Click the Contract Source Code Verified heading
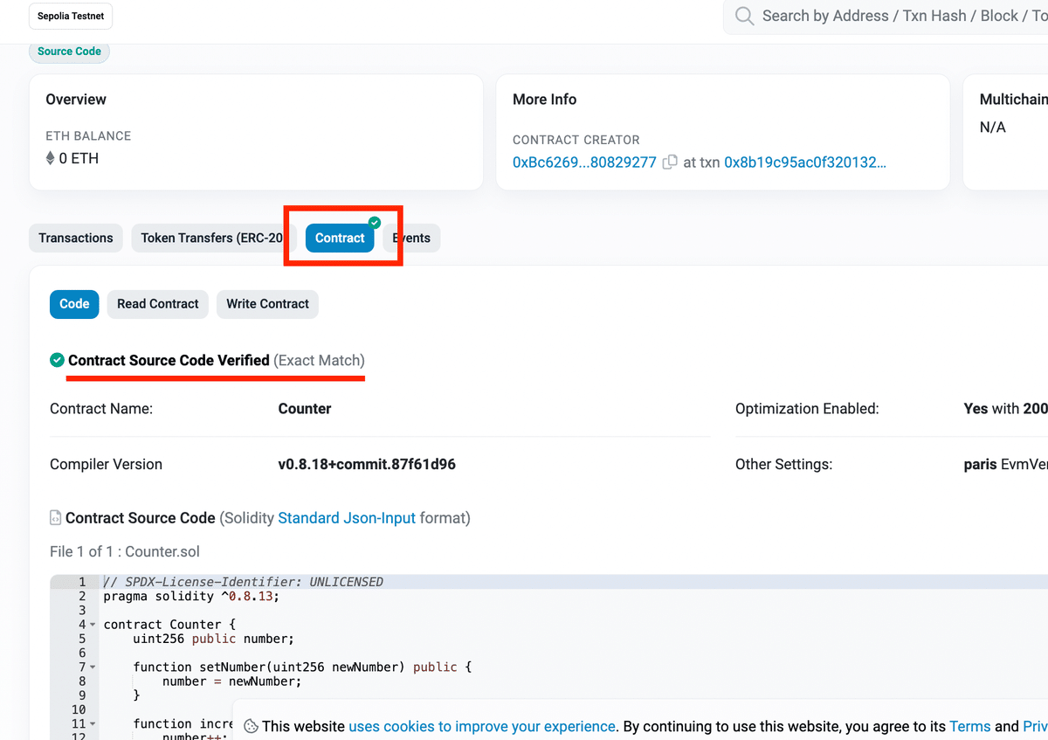The width and height of the screenshot is (1048, 740). [x=169, y=360]
